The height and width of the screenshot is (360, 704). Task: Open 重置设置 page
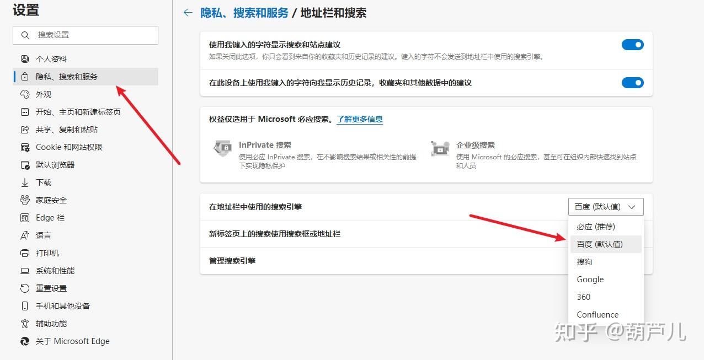86,288
